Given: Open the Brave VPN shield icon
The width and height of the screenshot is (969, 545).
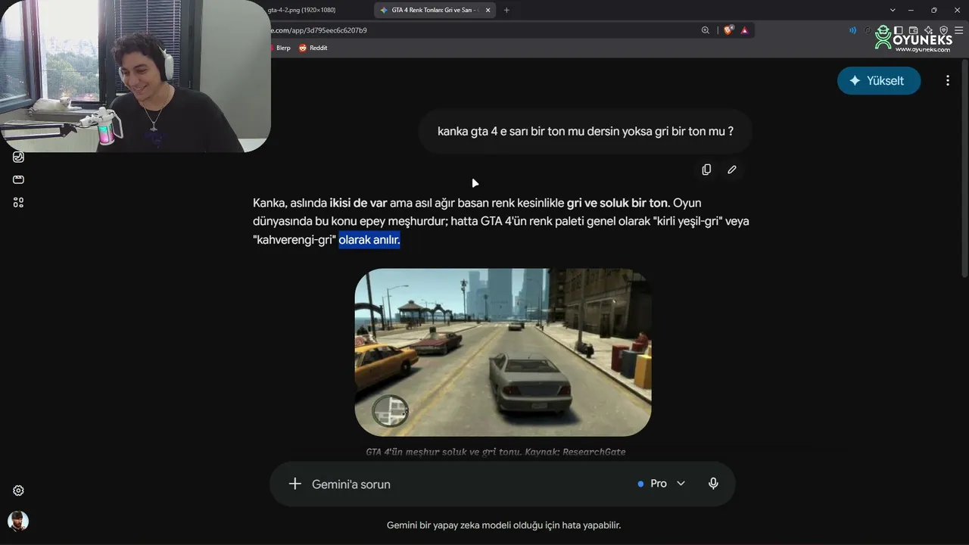Looking at the screenshot, I should click(x=944, y=30).
